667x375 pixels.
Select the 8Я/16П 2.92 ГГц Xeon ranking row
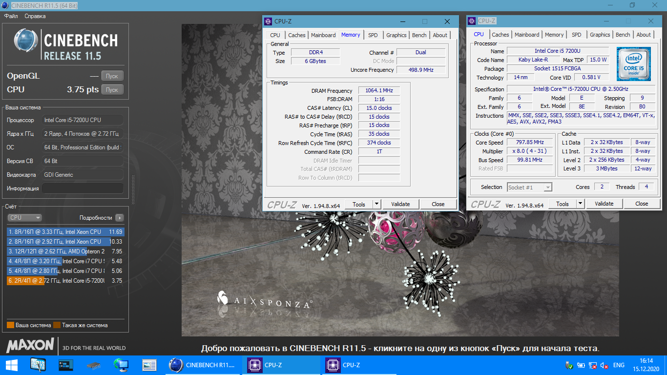coord(65,242)
